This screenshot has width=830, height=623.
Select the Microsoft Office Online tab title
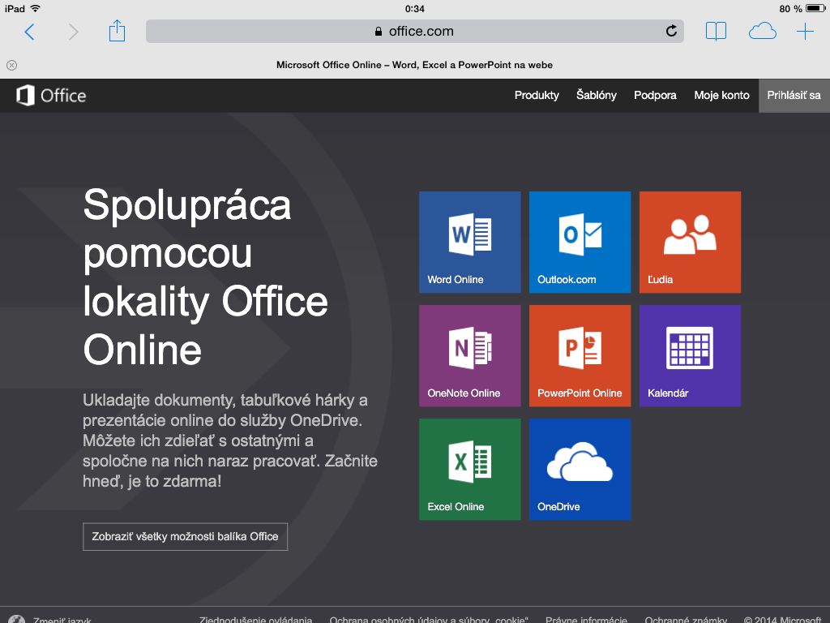tap(414, 65)
